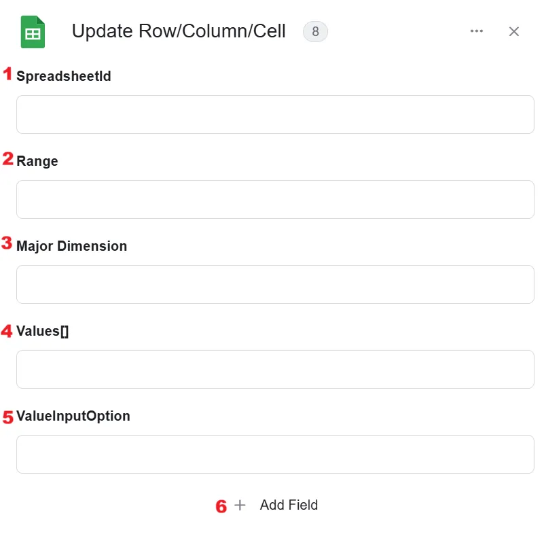Focus the ValueInputOption input field
The height and width of the screenshot is (543, 544).
(x=275, y=454)
